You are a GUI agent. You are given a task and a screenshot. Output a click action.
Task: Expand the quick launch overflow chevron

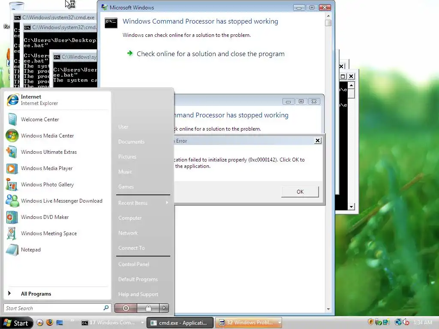point(72,320)
